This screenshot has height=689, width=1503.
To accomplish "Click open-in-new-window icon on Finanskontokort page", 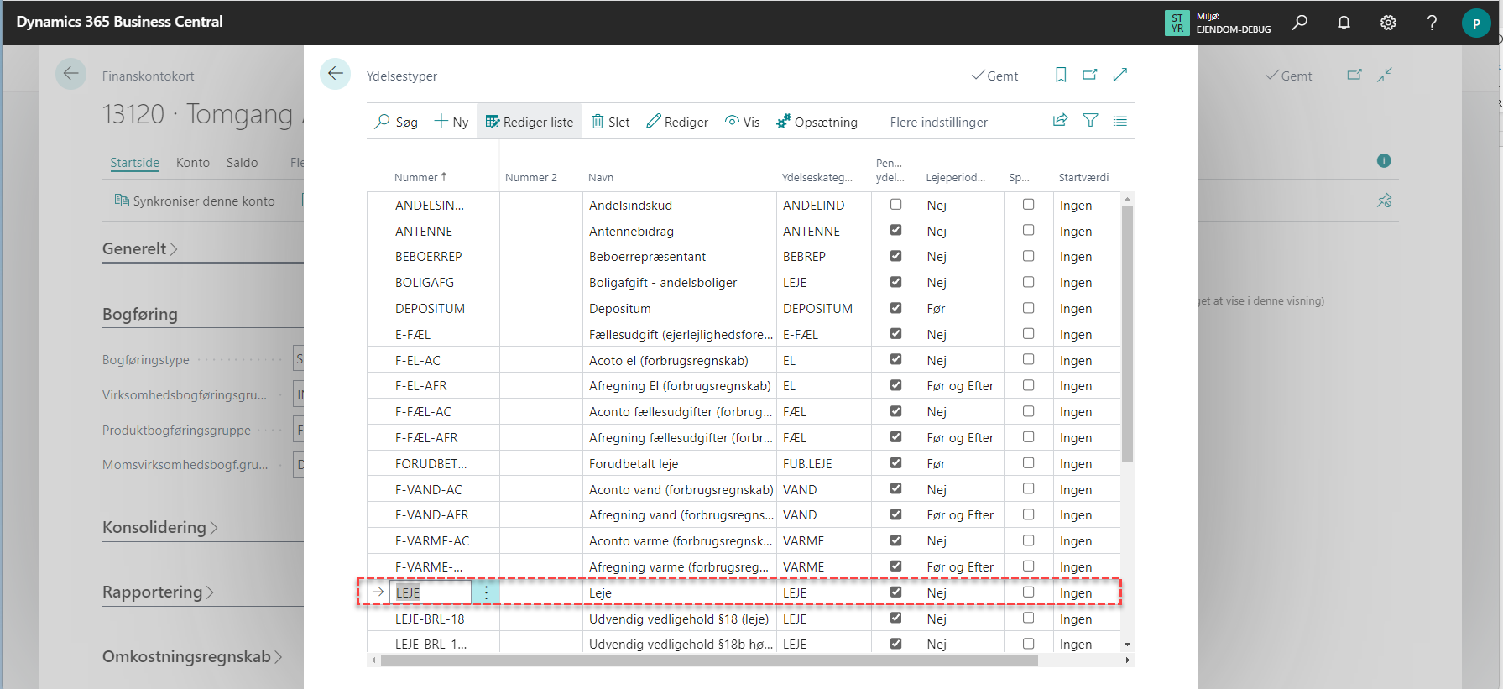I will pos(1354,75).
